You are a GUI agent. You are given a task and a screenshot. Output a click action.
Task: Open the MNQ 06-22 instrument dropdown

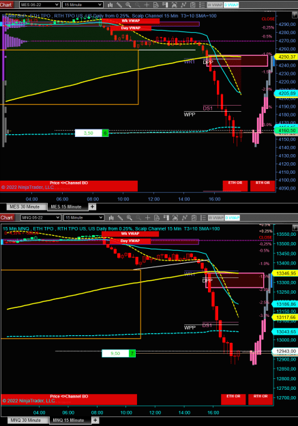[40, 217]
